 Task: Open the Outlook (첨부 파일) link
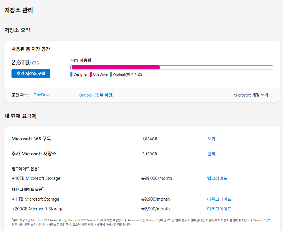(96, 95)
